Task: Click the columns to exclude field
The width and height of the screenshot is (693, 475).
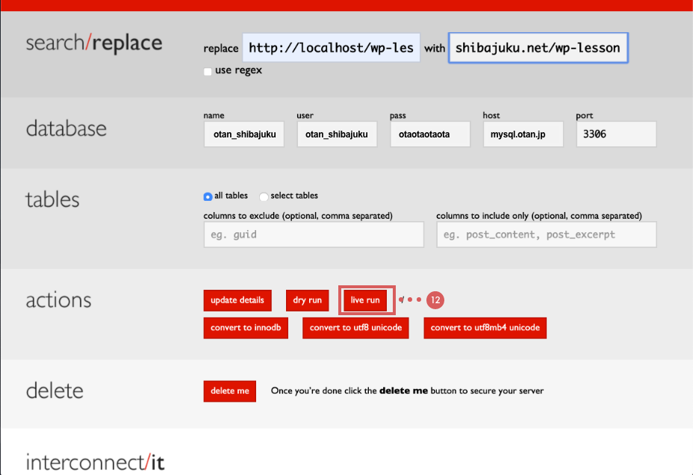Action: (x=314, y=235)
